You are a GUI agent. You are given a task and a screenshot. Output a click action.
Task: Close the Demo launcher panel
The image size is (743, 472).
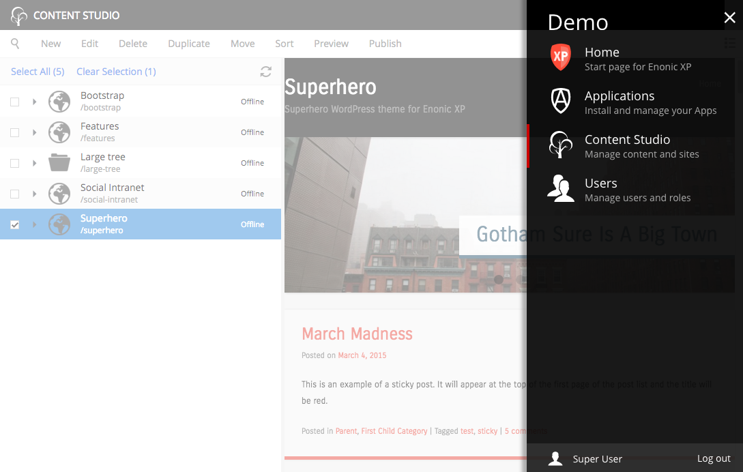[730, 18]
